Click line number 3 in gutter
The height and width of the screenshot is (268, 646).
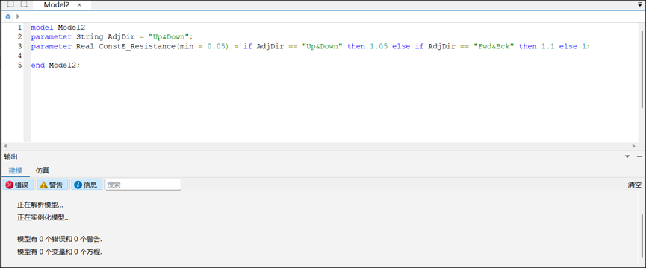(x=19, y=46)
